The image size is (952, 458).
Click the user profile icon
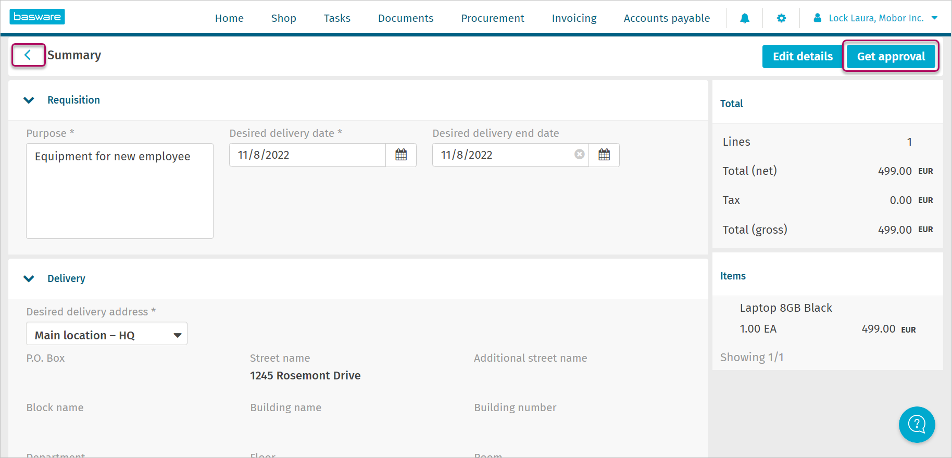pyautogui.click(x=818, y=18)
